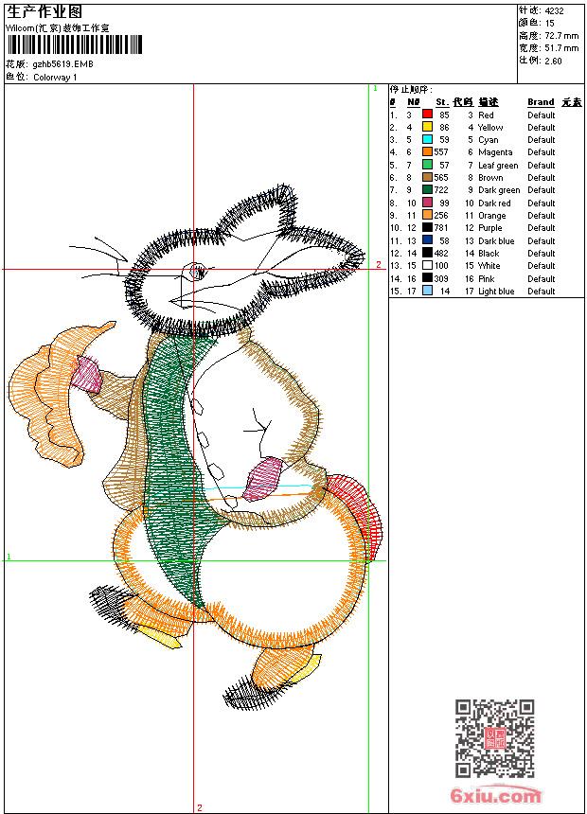Click the scale value "2.60"
This screenshot has width=587, height=814.
(553, 61)
